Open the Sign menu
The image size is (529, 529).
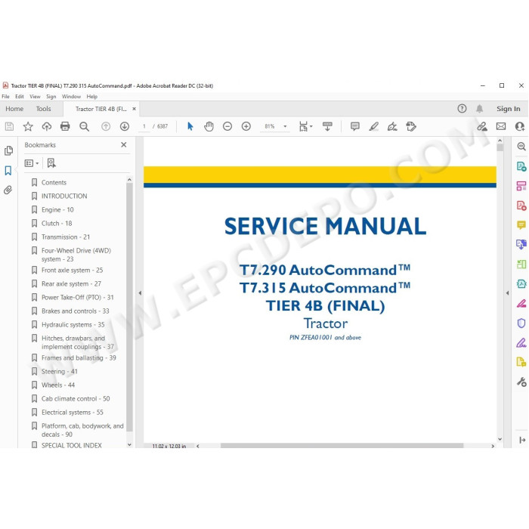51,97
